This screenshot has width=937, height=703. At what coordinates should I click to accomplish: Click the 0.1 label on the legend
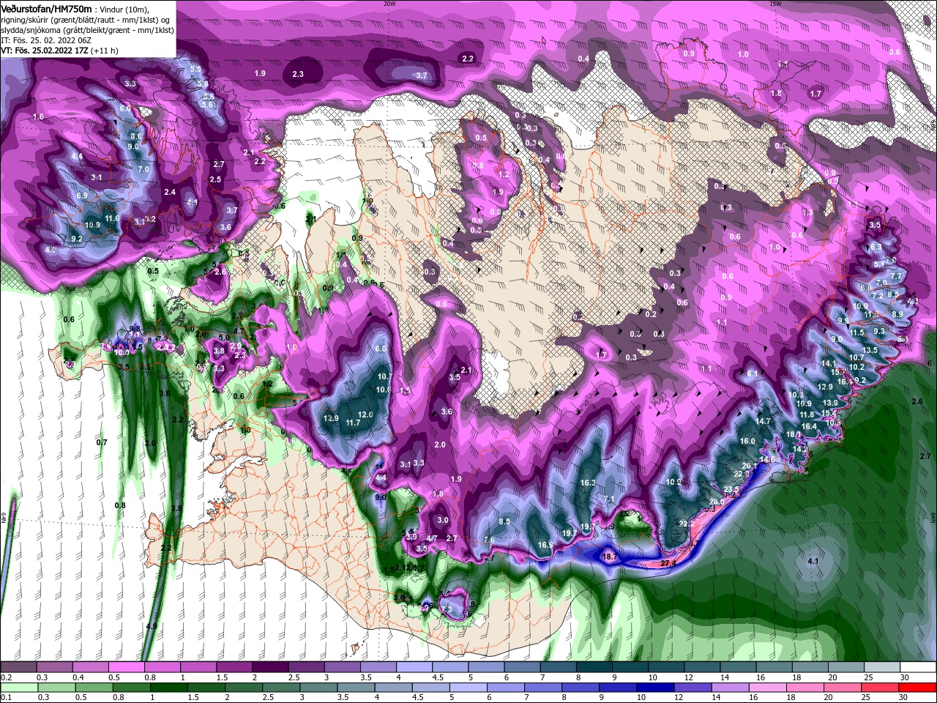tap(7, 698)
